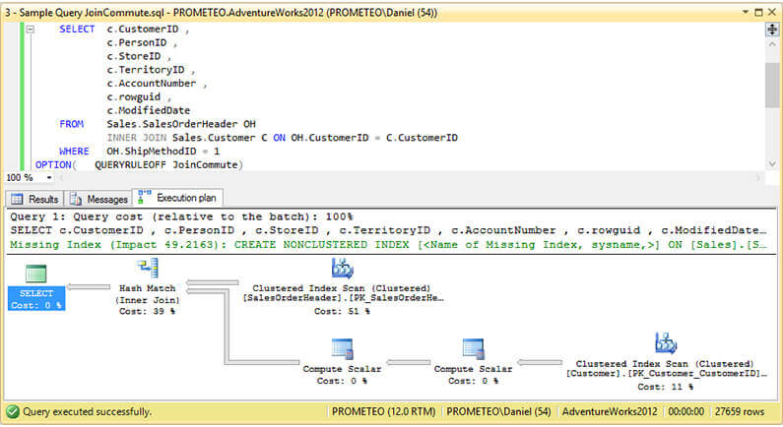The image size is (783, 427).
Task: Switch to the Results tab
Action: click(x=35, y=199)
